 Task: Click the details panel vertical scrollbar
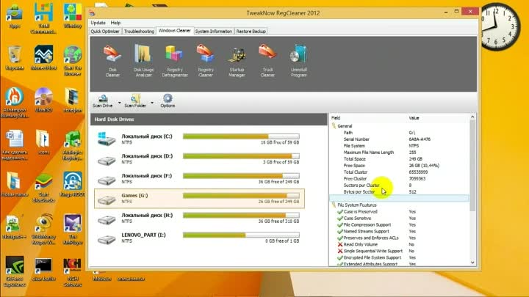tap(472, 166)
